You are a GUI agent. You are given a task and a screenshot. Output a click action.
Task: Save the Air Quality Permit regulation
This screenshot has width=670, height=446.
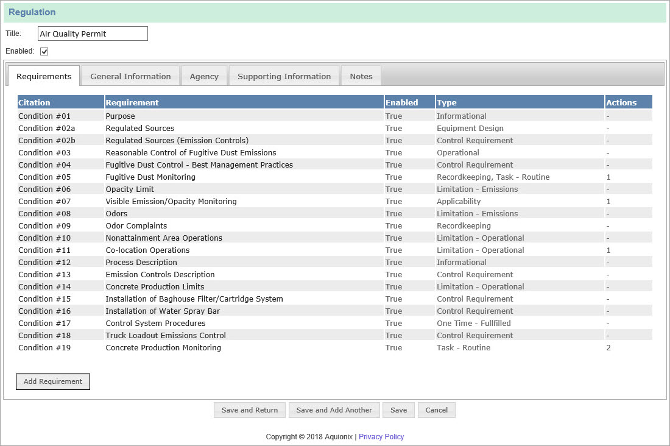[x=398, y=409]
